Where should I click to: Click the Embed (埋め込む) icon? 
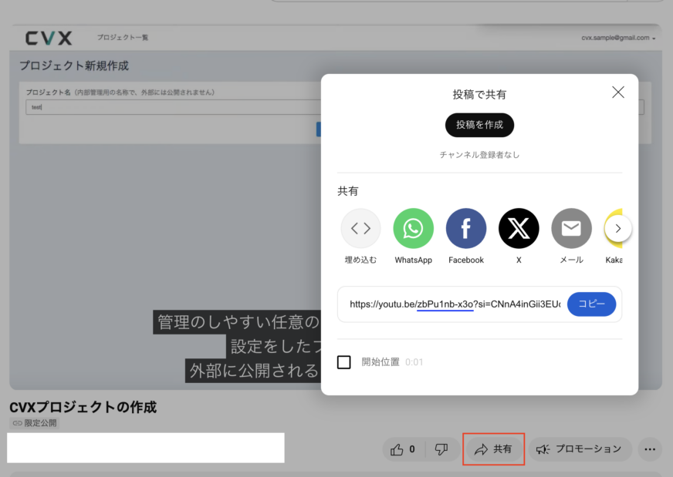[360, 229]
